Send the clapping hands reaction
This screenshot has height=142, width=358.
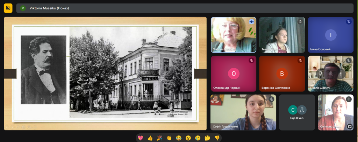click(x=169, y=138)
